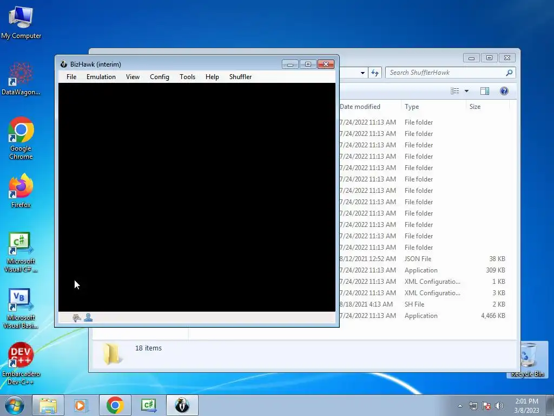Click the Windows Start button

tap(15, 405)
